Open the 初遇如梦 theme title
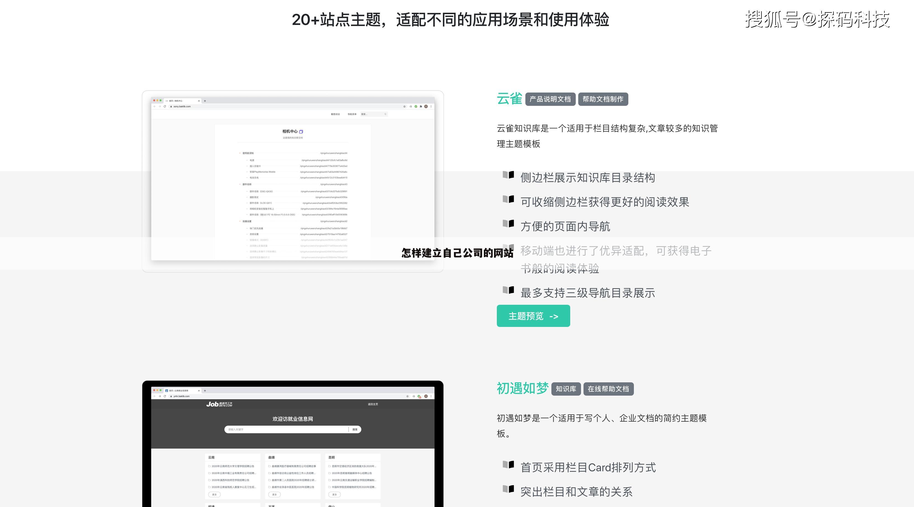The height and width of the screenshot is (507, 914). point(522,388)
